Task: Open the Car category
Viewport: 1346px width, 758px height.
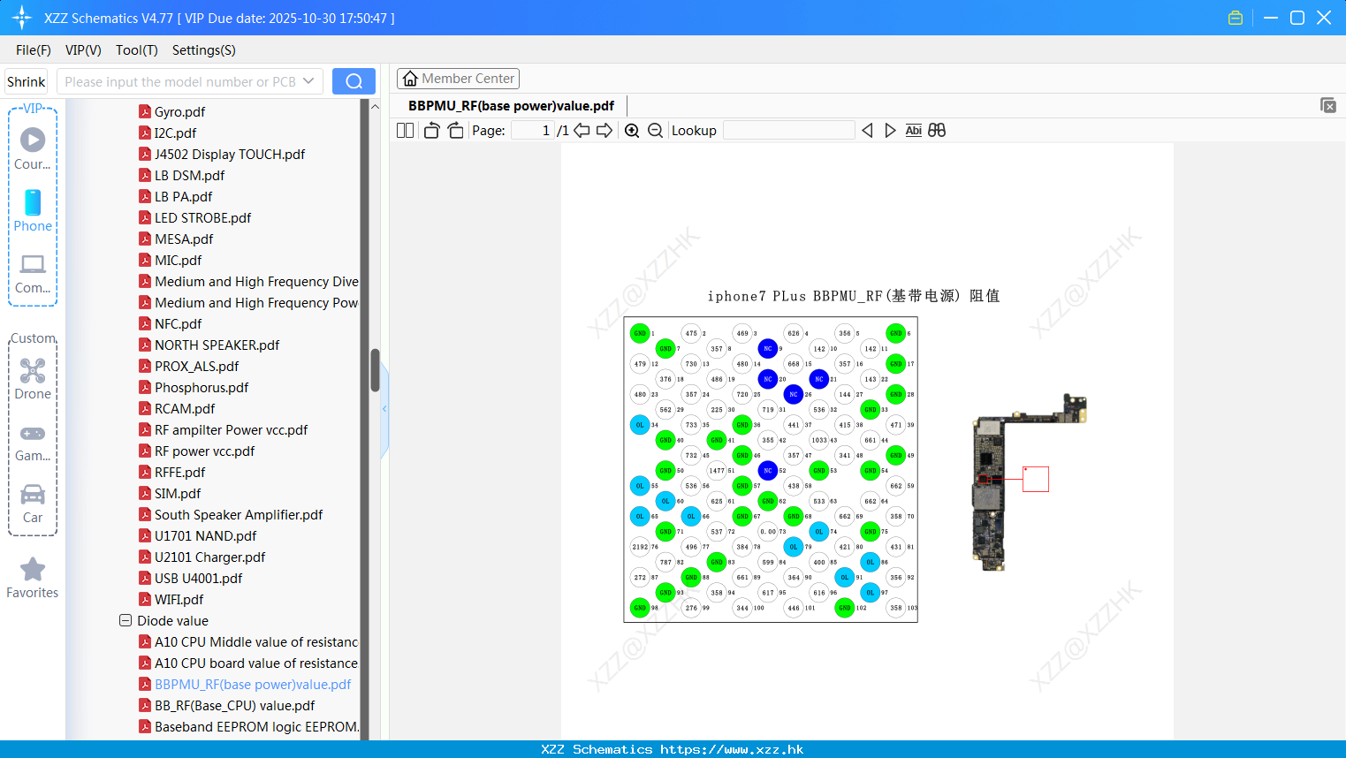Action: 33,504
